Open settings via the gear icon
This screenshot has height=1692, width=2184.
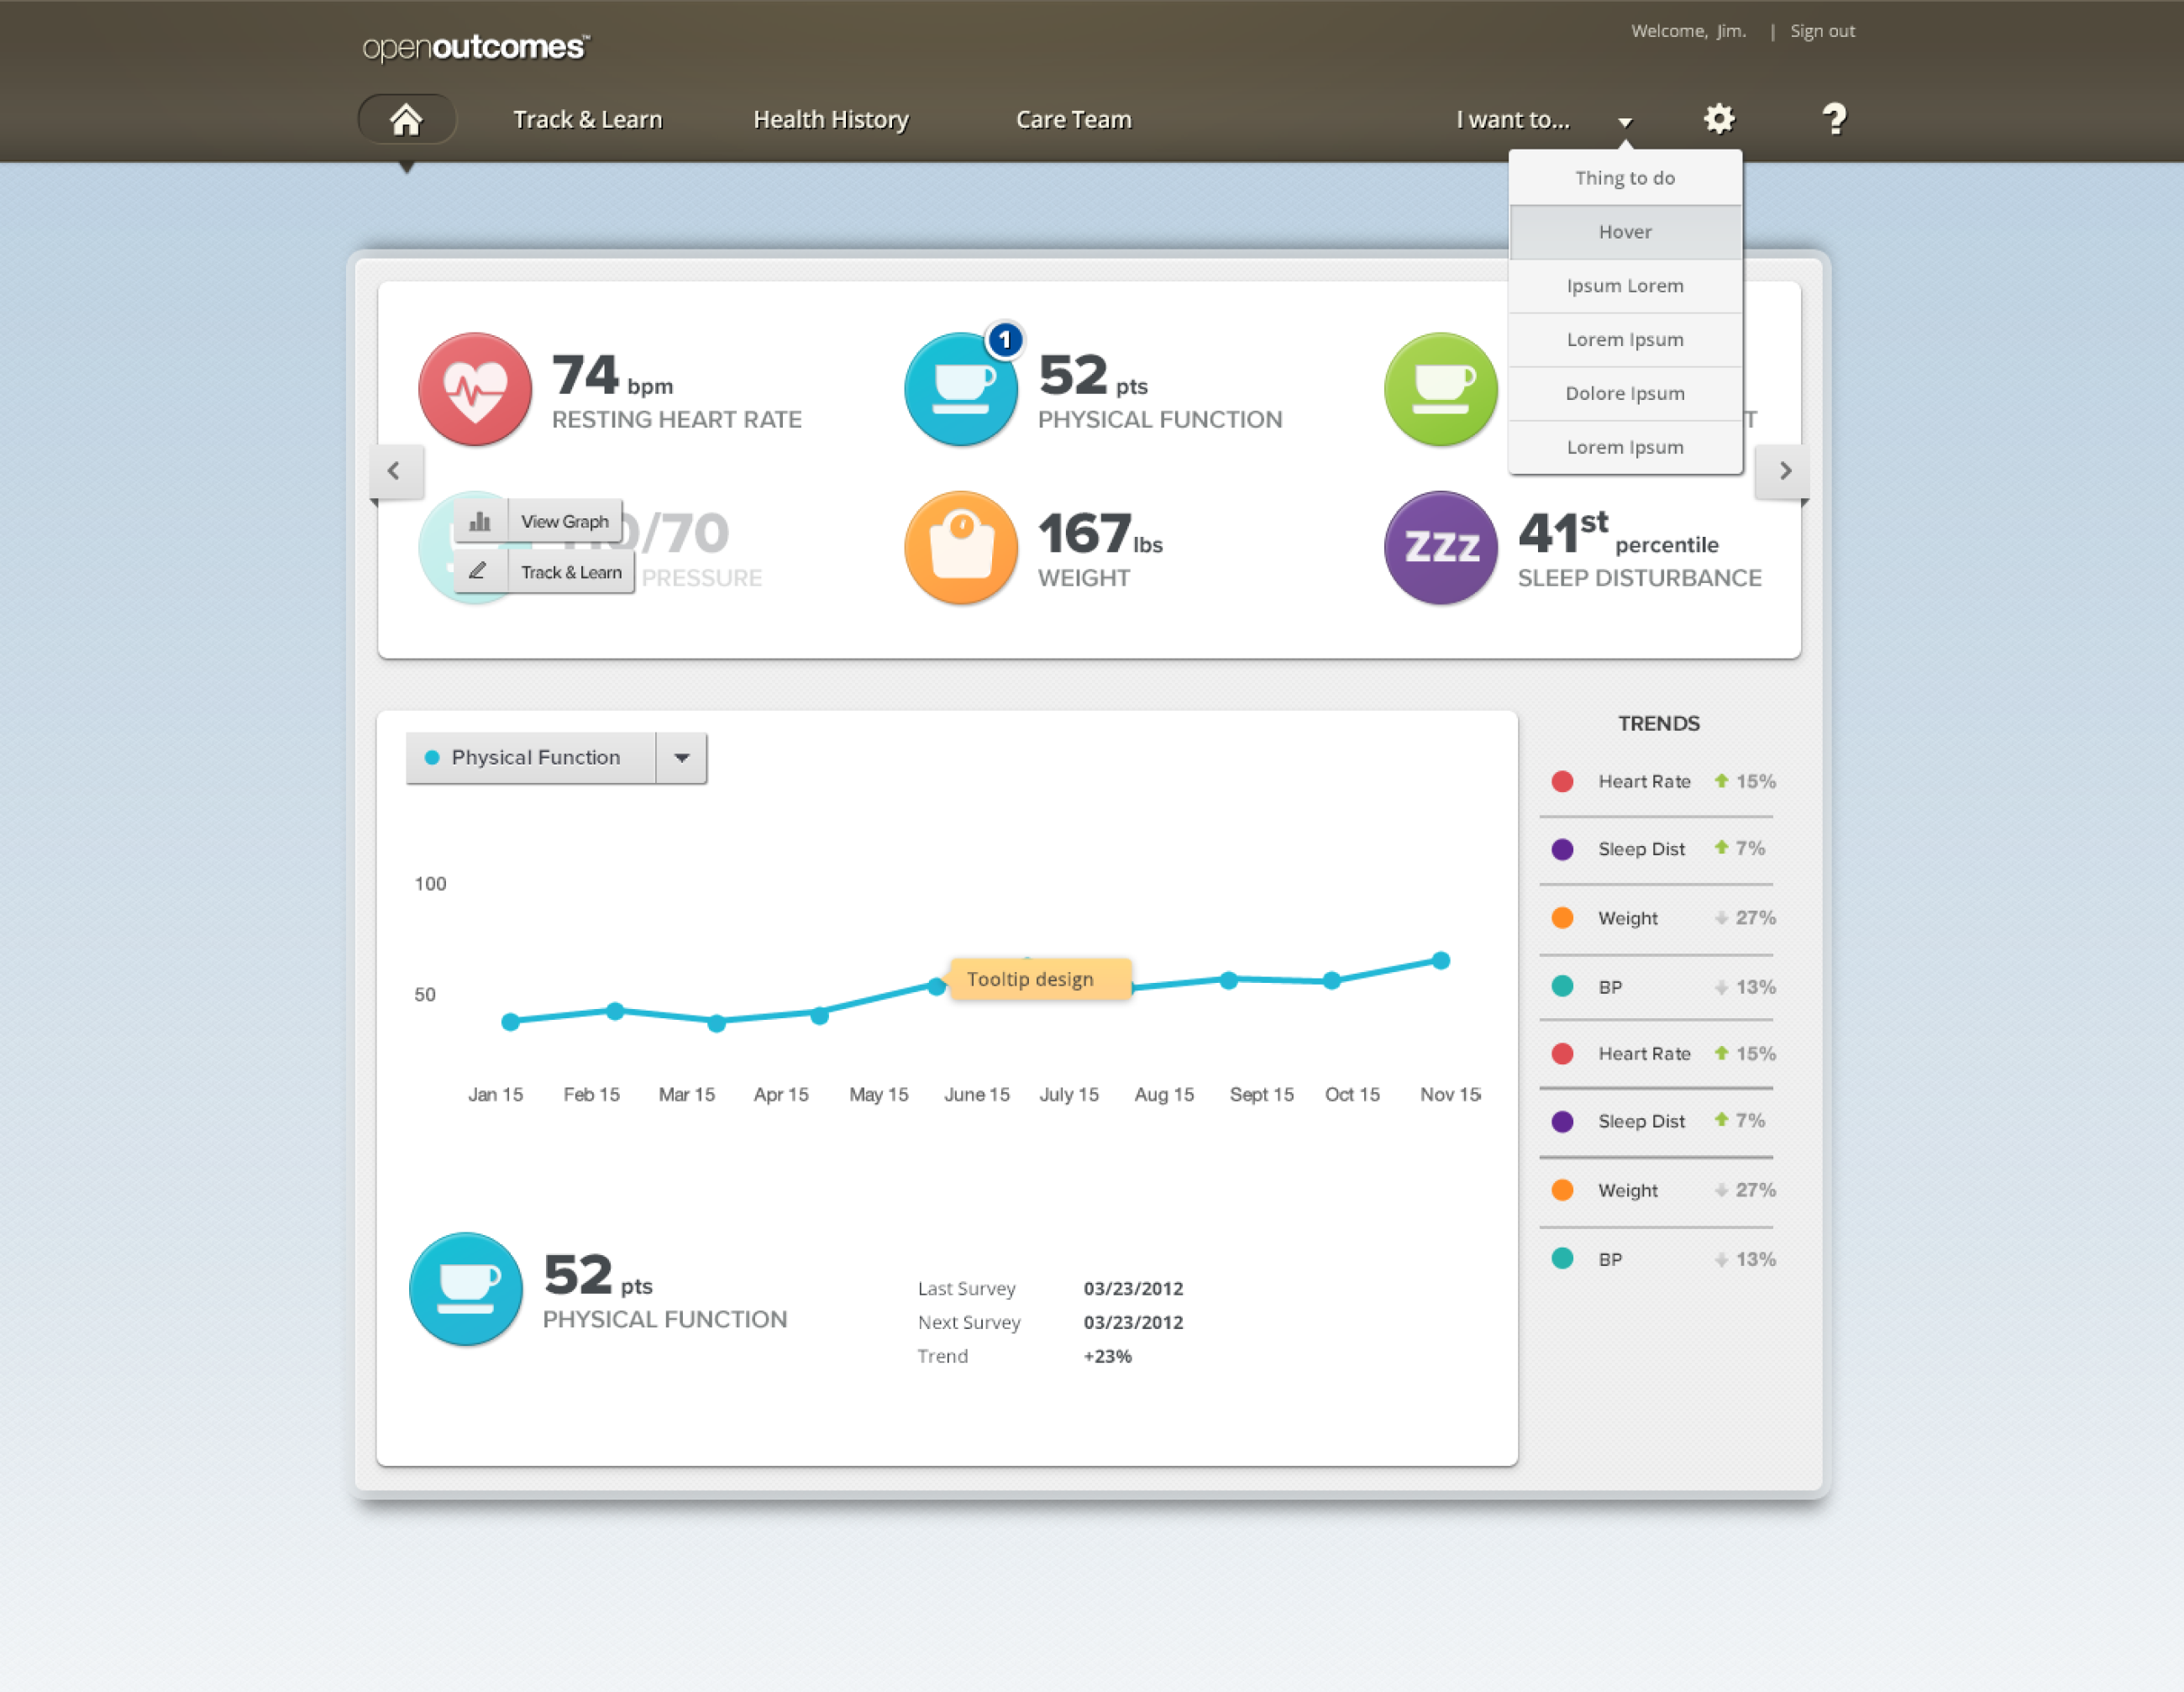tap(1718, 120)
